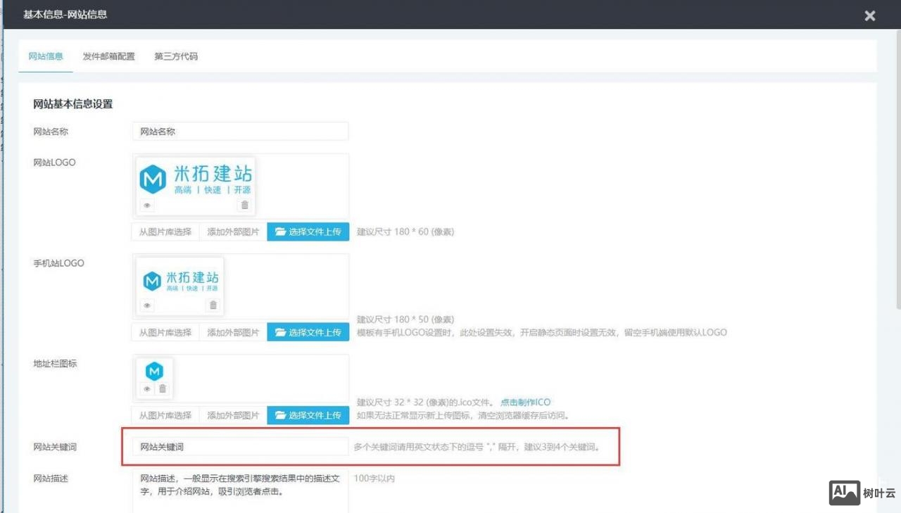Switch to the 发件邮箱配置 tab
The height and width of the screenshot is (513, 901).
[108, 56]
